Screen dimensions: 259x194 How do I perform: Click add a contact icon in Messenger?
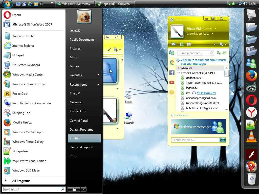point(219,53)
